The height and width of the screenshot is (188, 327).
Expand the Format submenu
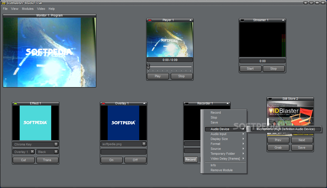point(225,144)
